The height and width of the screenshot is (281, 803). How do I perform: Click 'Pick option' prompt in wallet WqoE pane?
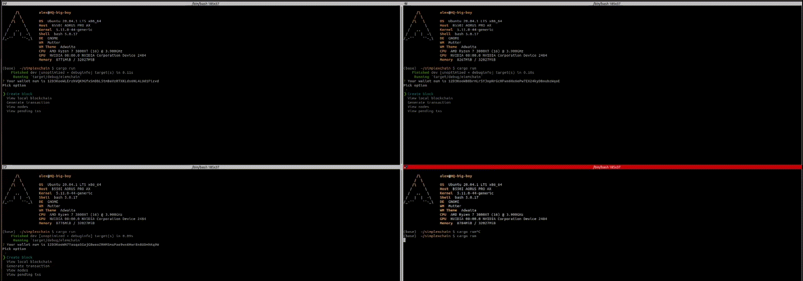[x=415, y=85]
